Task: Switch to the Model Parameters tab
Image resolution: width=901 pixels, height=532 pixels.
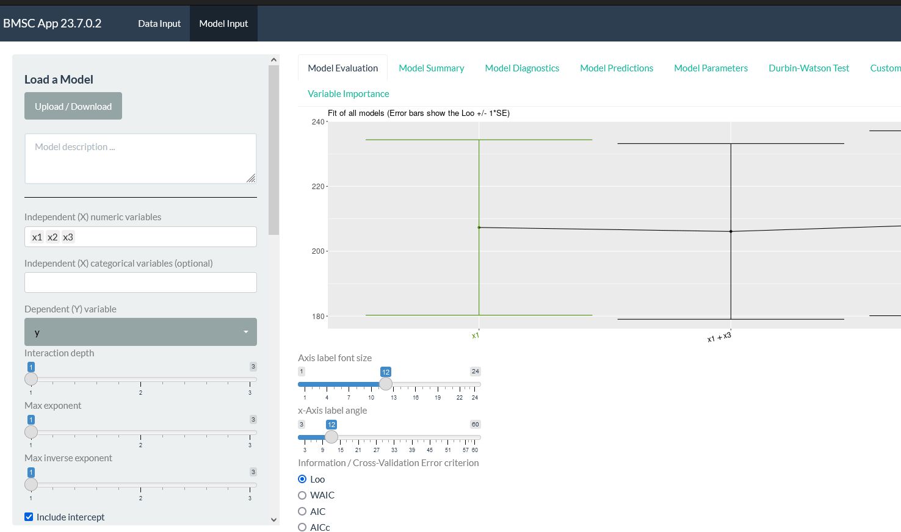Action: click(x=711, y=68)
